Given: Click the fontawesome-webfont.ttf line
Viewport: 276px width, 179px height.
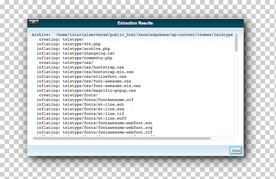Looking at the screenshot, I should (95, 132).
